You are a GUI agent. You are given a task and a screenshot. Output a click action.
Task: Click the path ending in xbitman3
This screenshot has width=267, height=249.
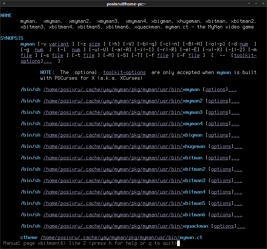coord(124,181)
